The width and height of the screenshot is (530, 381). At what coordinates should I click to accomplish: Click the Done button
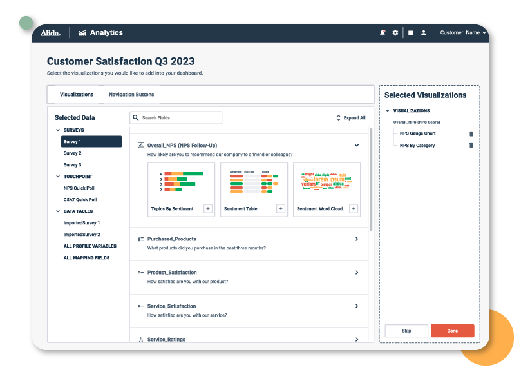click(452, 330)
